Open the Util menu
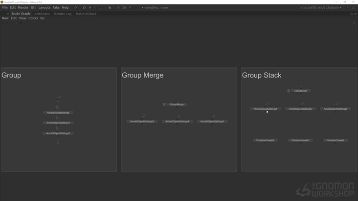 tap(34, 7)
